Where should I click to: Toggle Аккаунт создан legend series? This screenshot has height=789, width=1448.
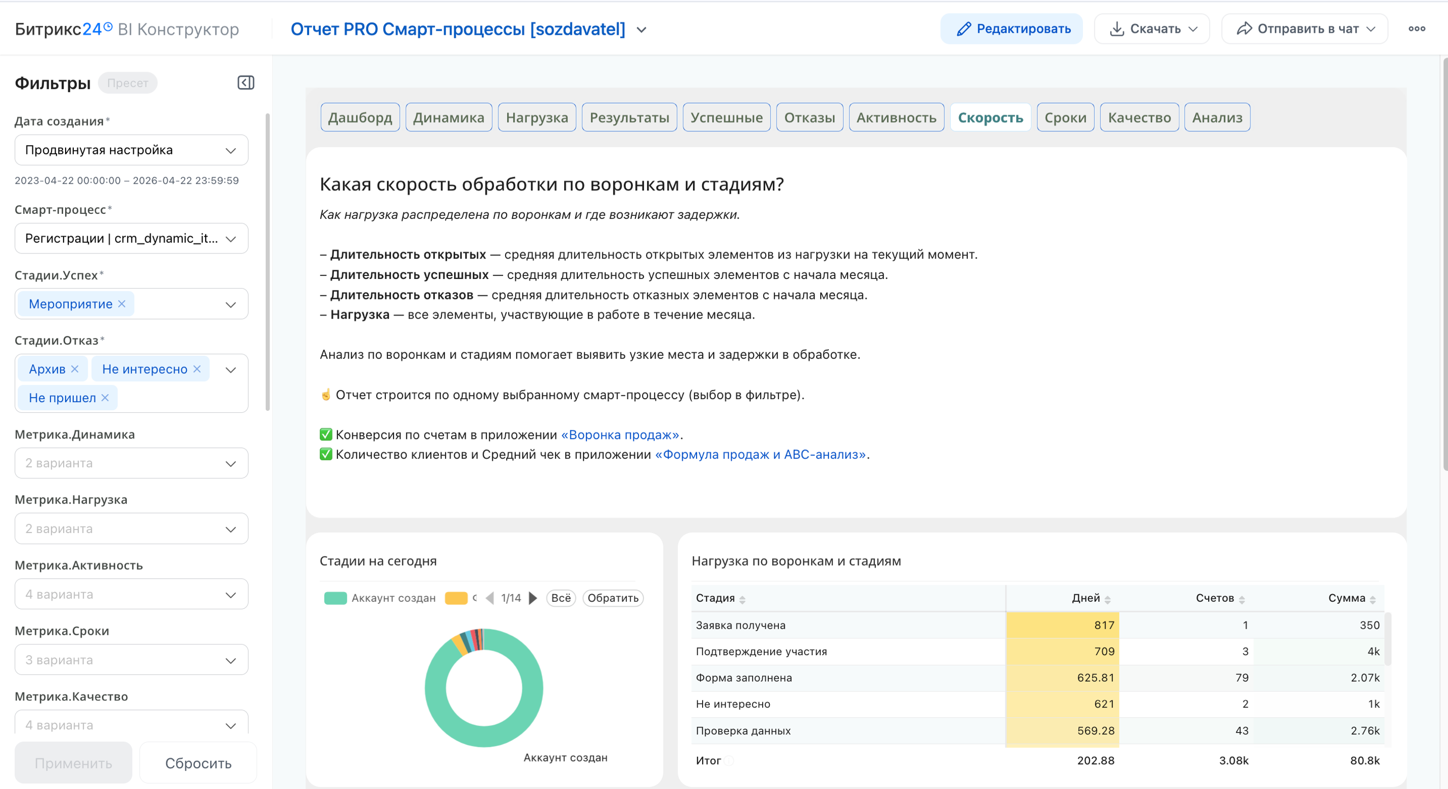click(393, 598)
